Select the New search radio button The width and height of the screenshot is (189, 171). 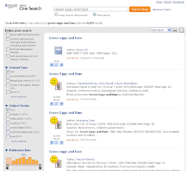coord(94,15)
